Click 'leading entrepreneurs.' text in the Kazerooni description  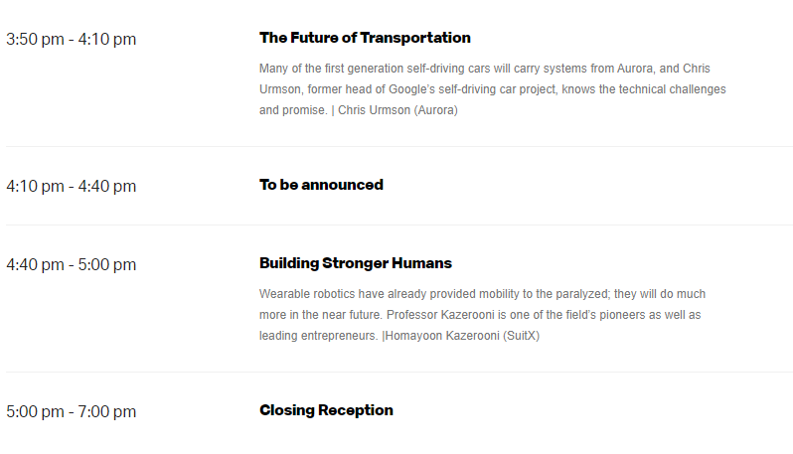pyautogui.click(x=319, y=336)
